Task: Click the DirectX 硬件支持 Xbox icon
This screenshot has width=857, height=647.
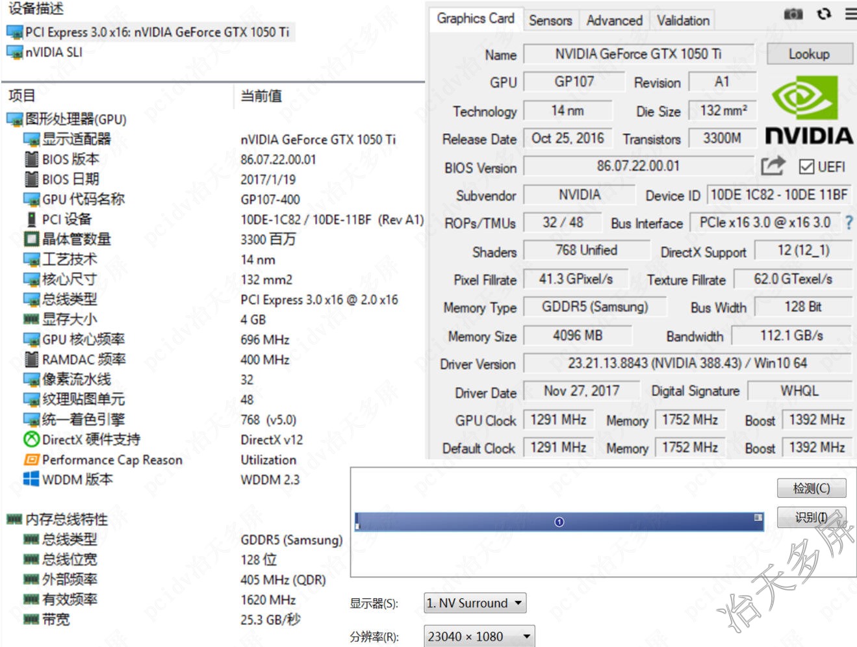Action: (x=31, y=439)
